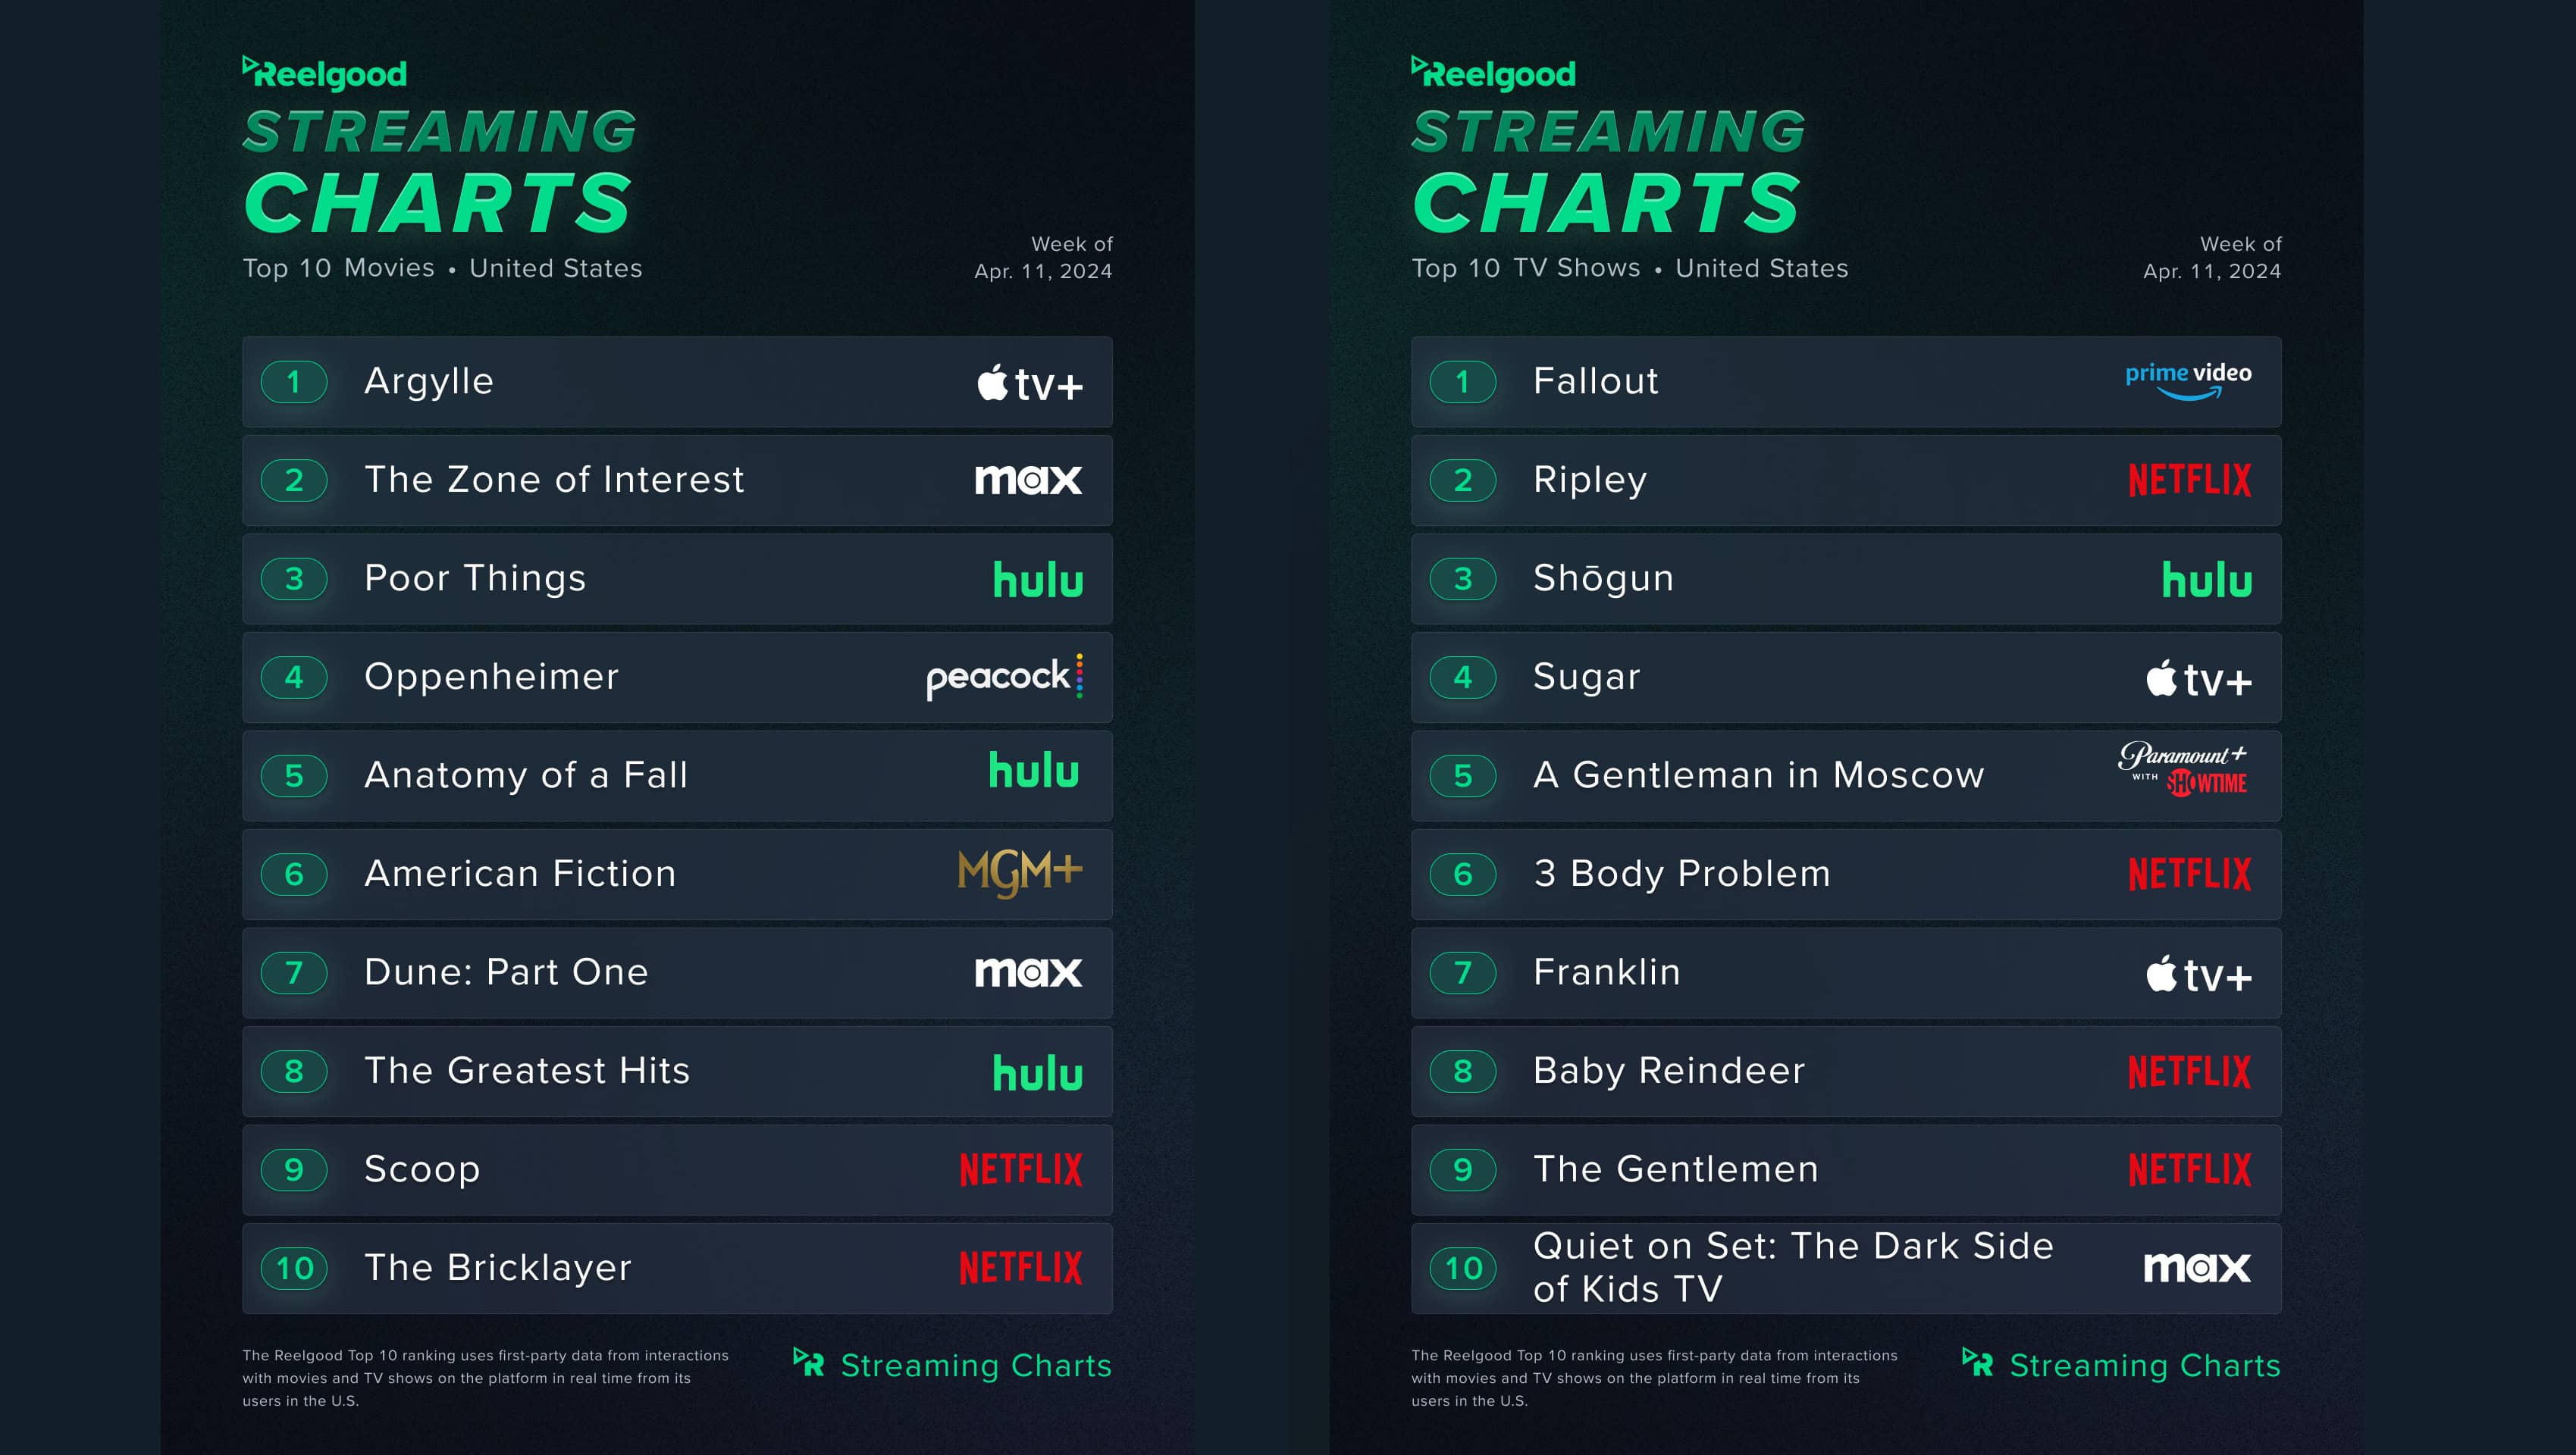
Task: Select the A Gentleman in Moscow title
Action: pos(1758,775)
